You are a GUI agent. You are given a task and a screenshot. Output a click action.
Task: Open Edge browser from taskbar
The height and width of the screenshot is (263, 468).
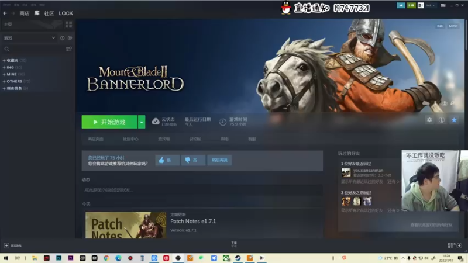[x=118, y=258]
